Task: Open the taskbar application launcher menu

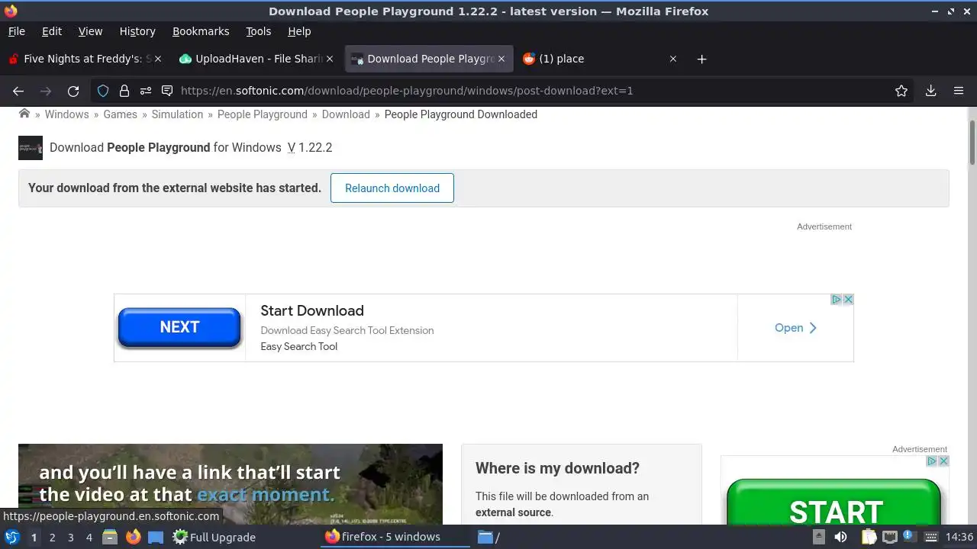Action: click(x=12, y=537)
